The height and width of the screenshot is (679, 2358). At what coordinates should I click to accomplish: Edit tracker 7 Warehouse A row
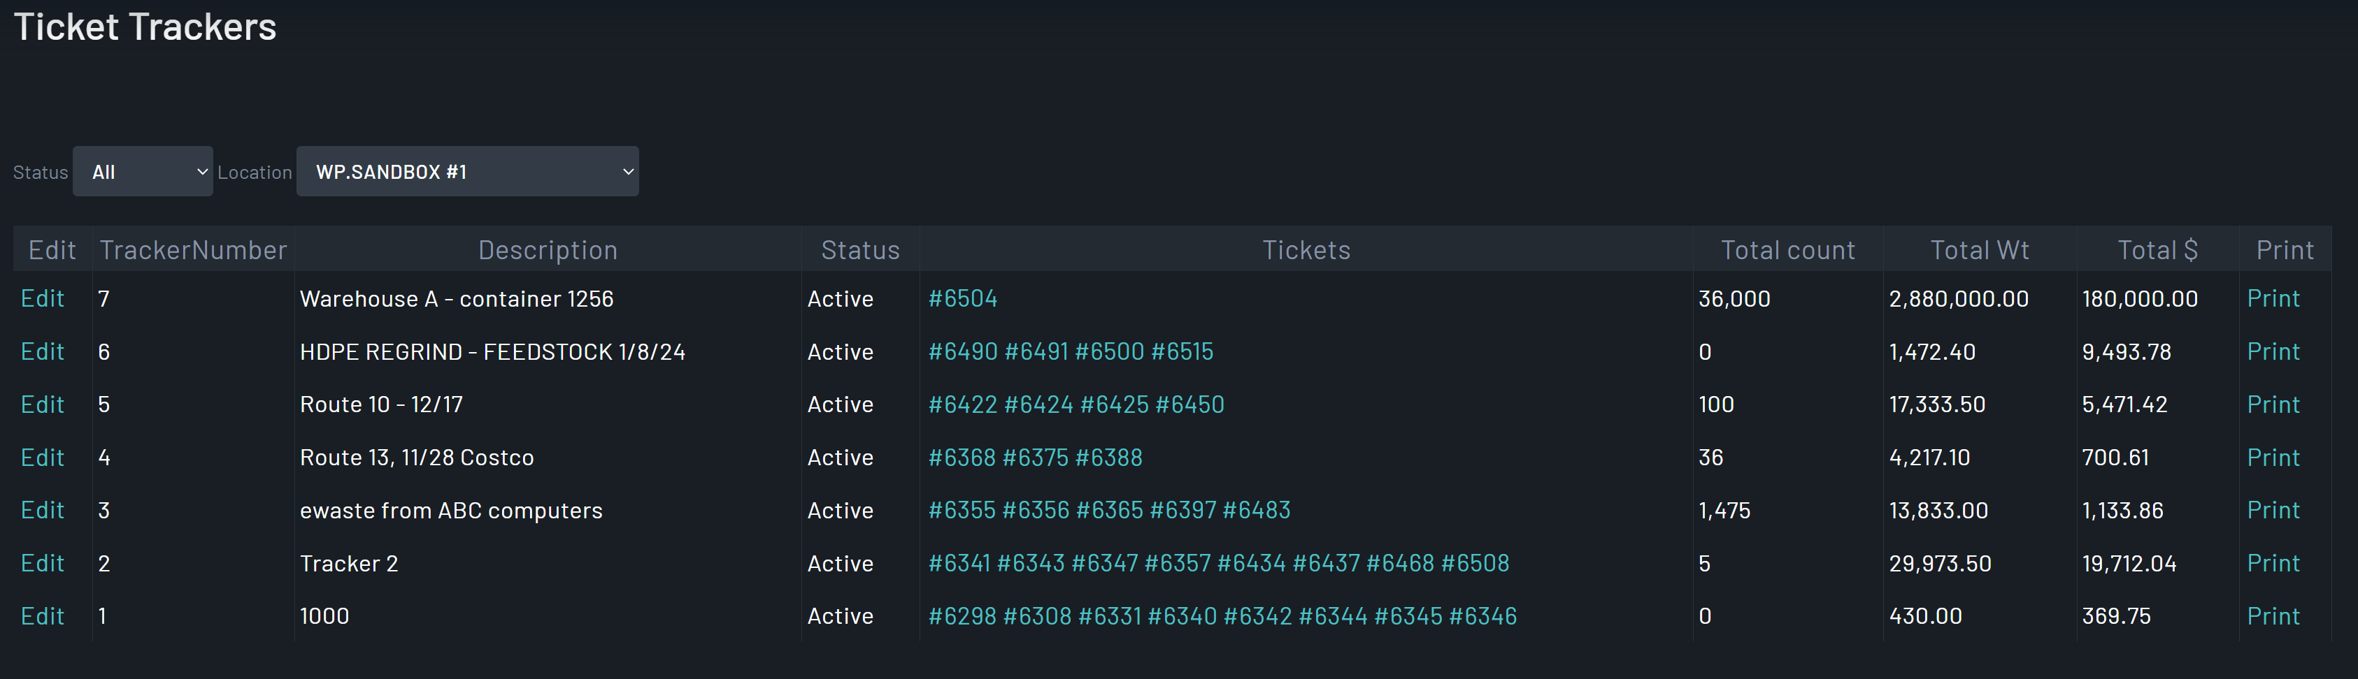pos(42,299)
